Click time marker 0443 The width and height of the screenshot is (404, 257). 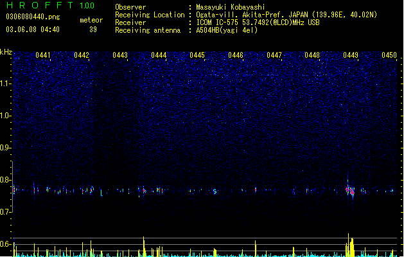(x=120, y=55)
